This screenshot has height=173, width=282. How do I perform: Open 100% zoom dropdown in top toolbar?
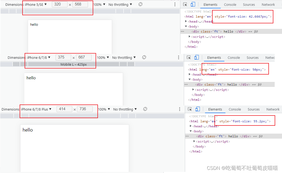pos(99,4)
